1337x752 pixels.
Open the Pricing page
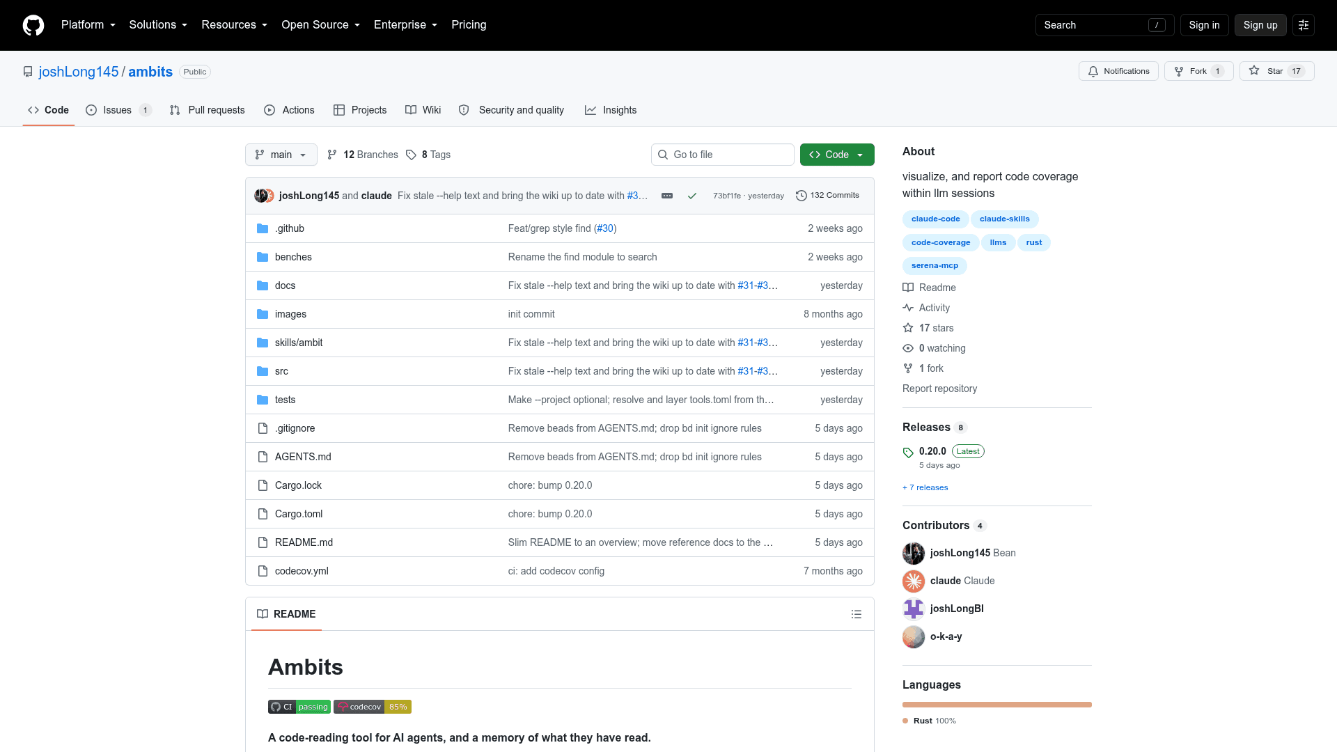tap(469, 25)
